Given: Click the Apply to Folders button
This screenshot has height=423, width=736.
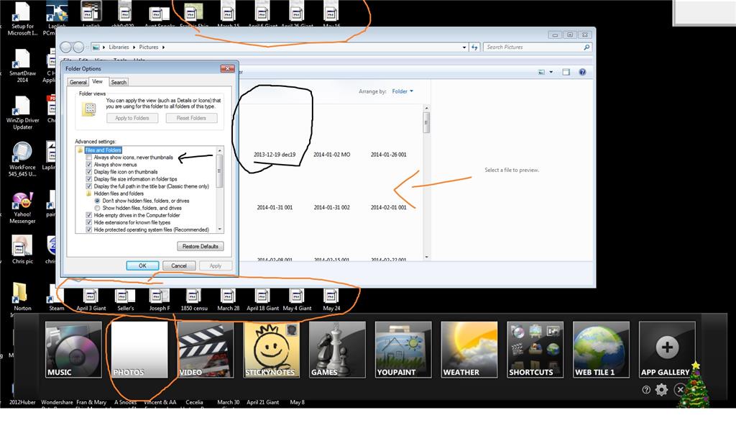Looking at the screenshot, I should coord(132,118).
